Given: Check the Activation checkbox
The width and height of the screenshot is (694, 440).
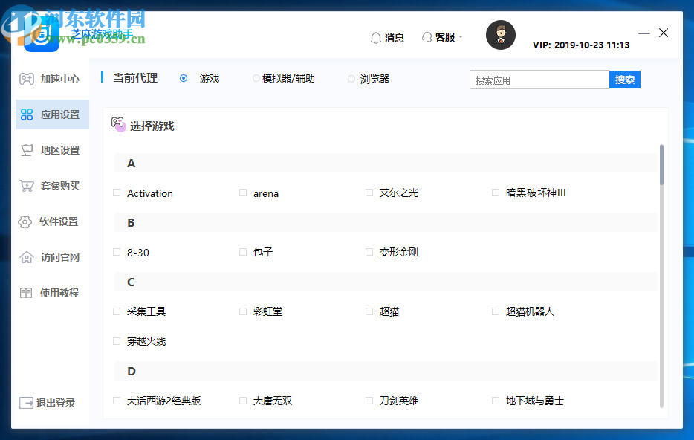Looking at the screenshot, I should click(x=117, y=192).
